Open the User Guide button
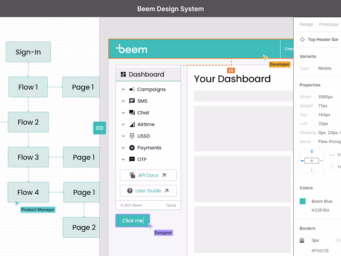The height and width of the screenshot is (256, 341). (x=148, y=191)
